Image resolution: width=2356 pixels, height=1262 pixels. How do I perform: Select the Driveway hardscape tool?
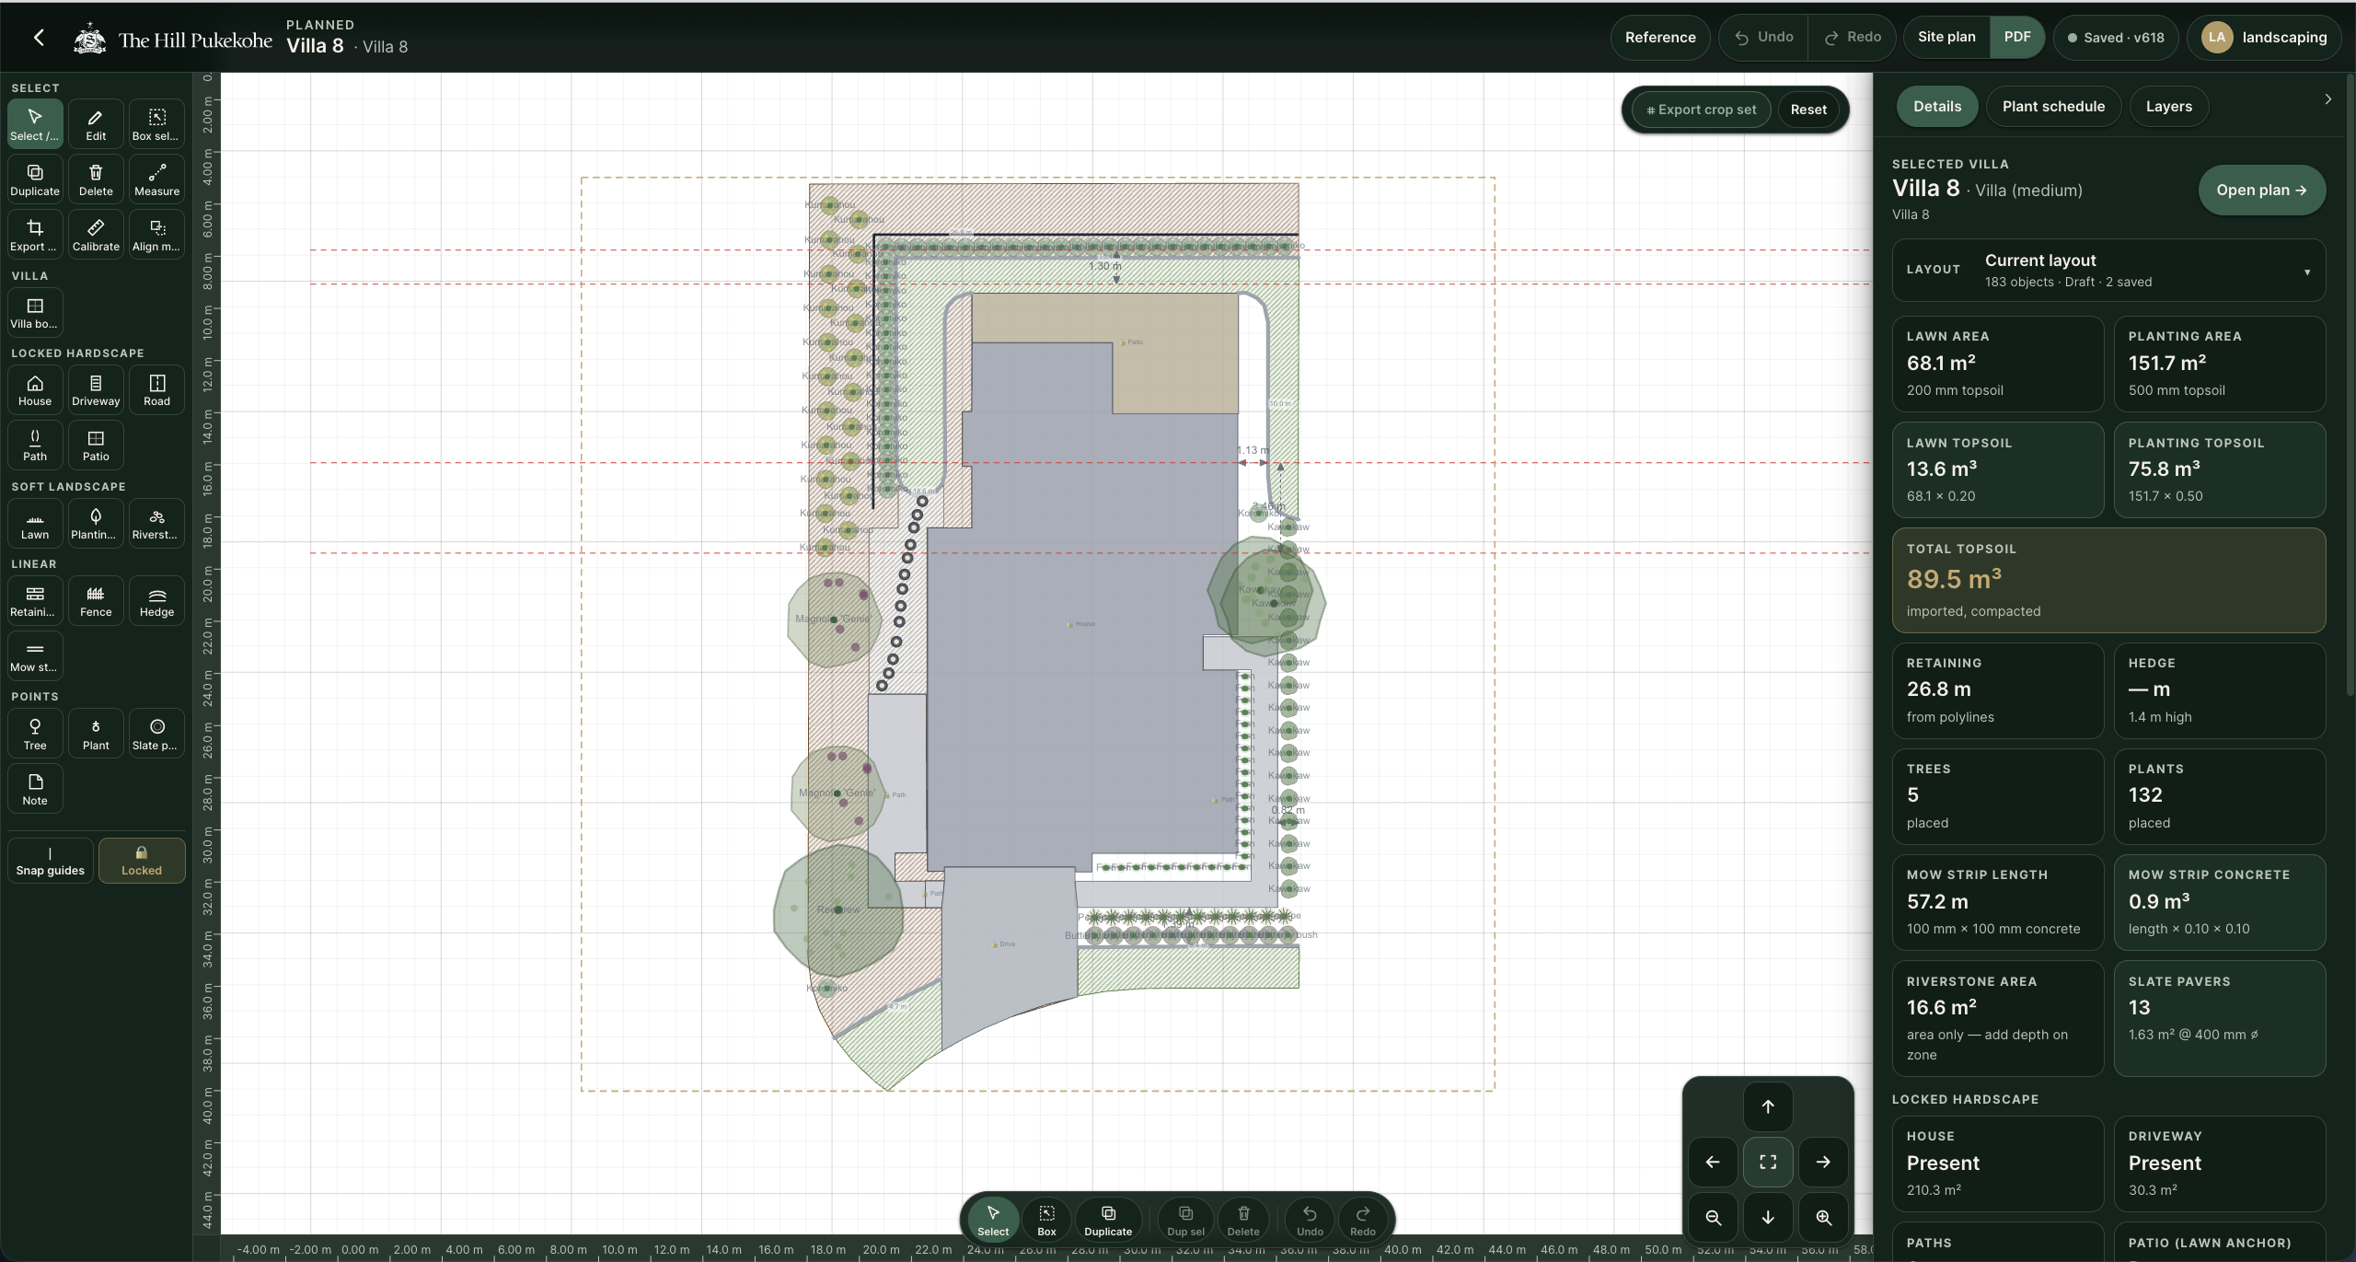(x=96, y=389)
